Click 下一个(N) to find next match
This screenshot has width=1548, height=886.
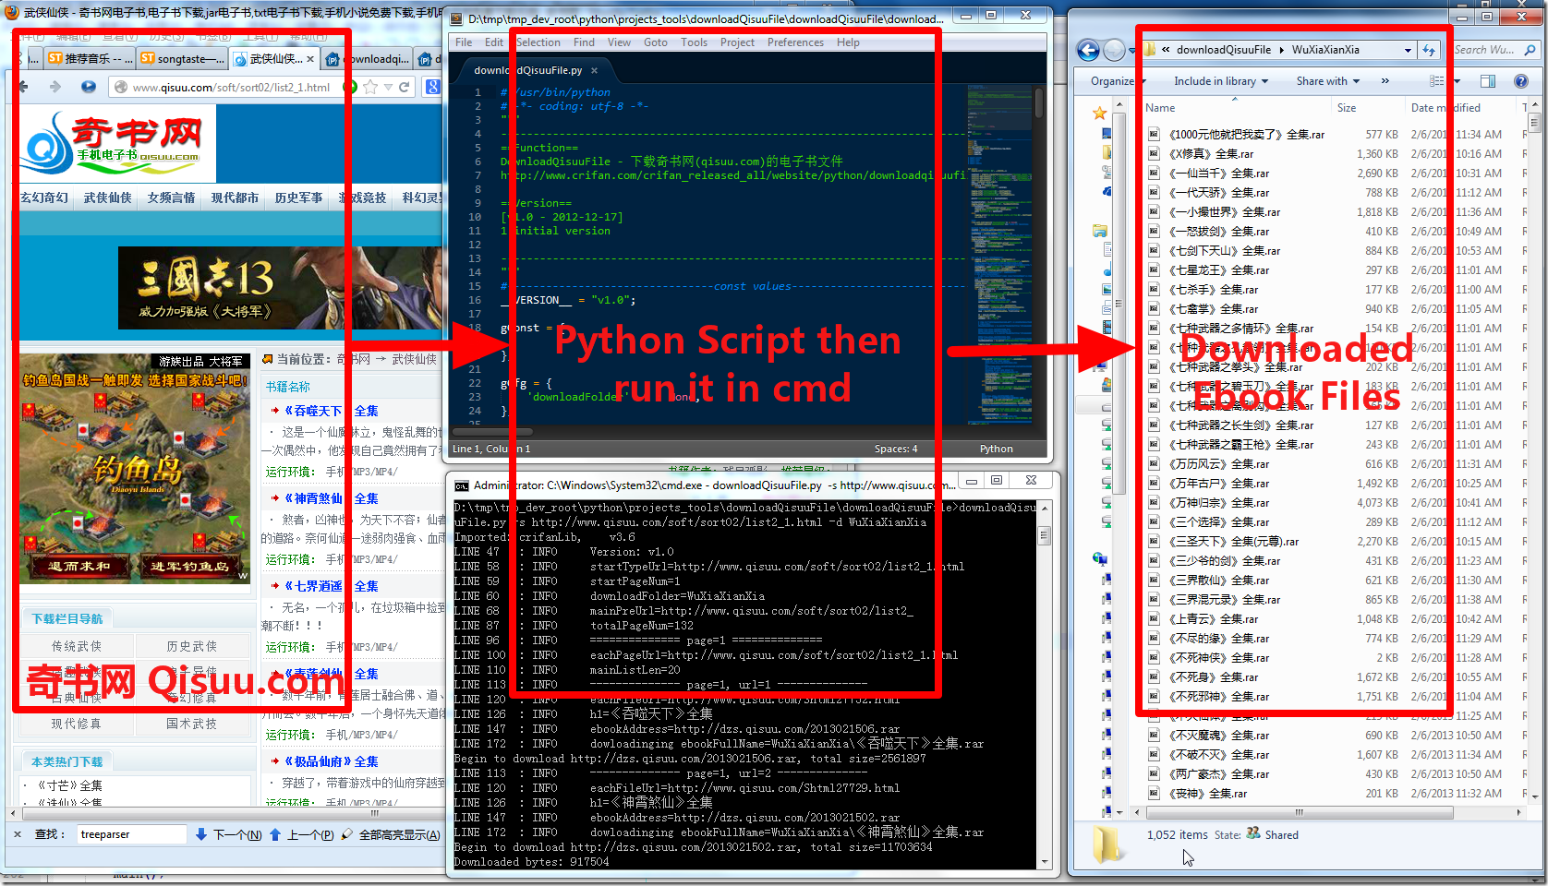[x=237, y=834]
